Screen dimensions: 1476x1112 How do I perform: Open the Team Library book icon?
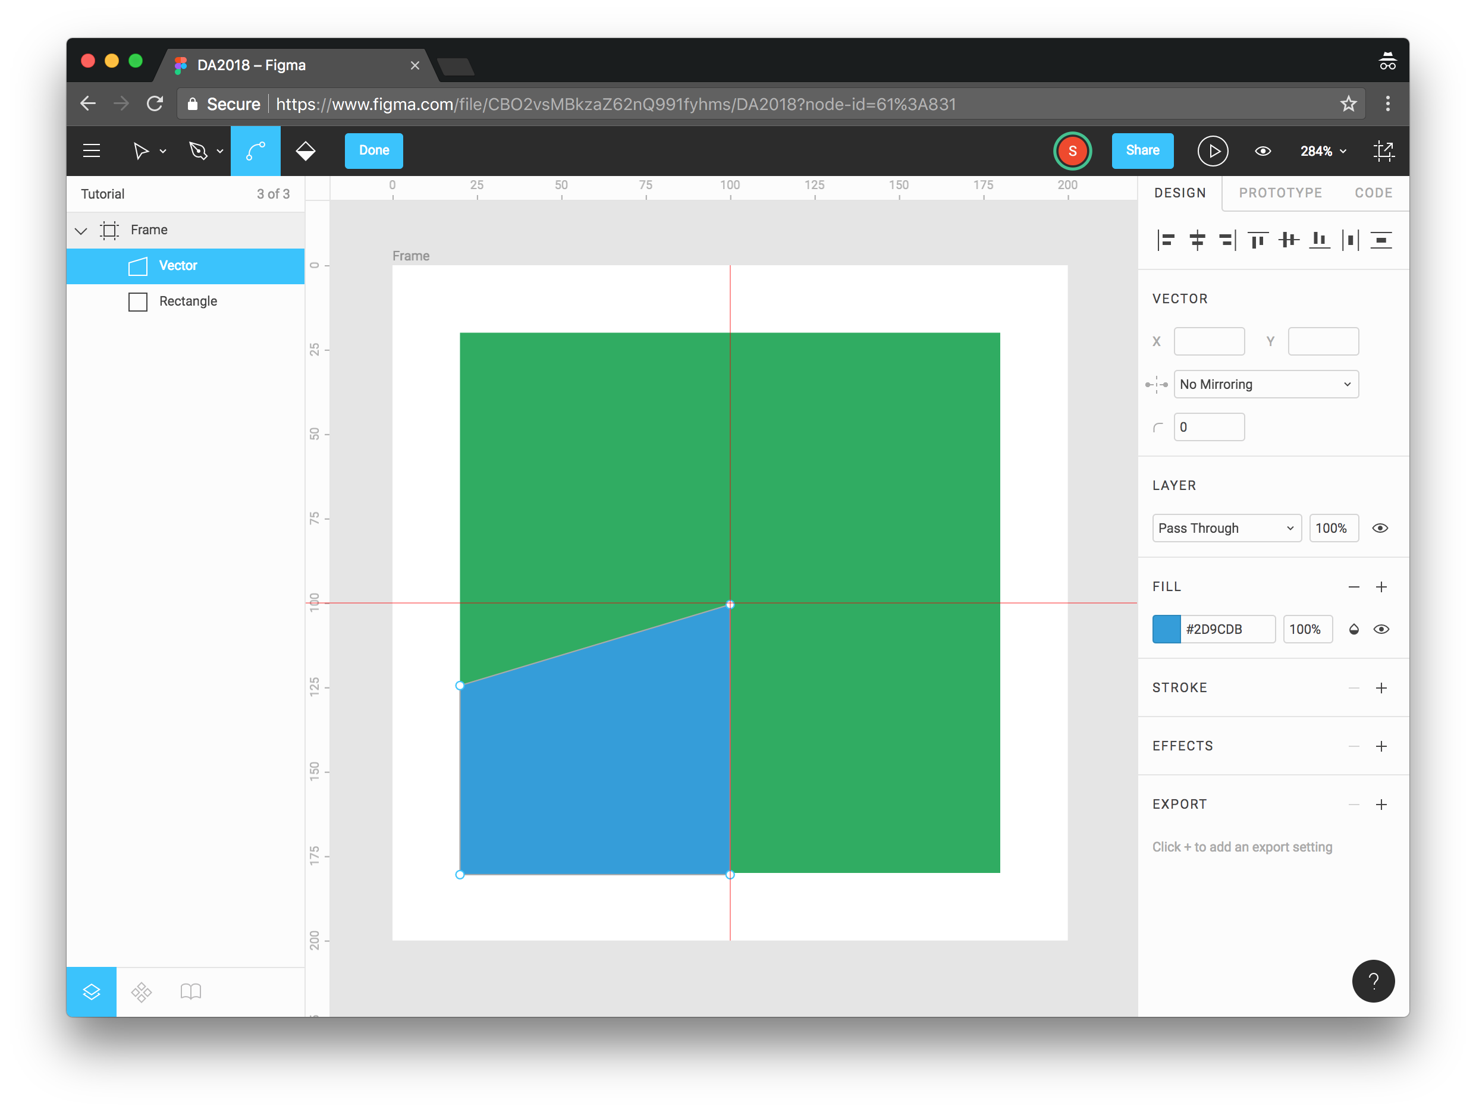191,992
